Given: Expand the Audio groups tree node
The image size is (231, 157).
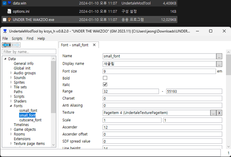Looking at the screenshot, I should (x=11, y=73).
